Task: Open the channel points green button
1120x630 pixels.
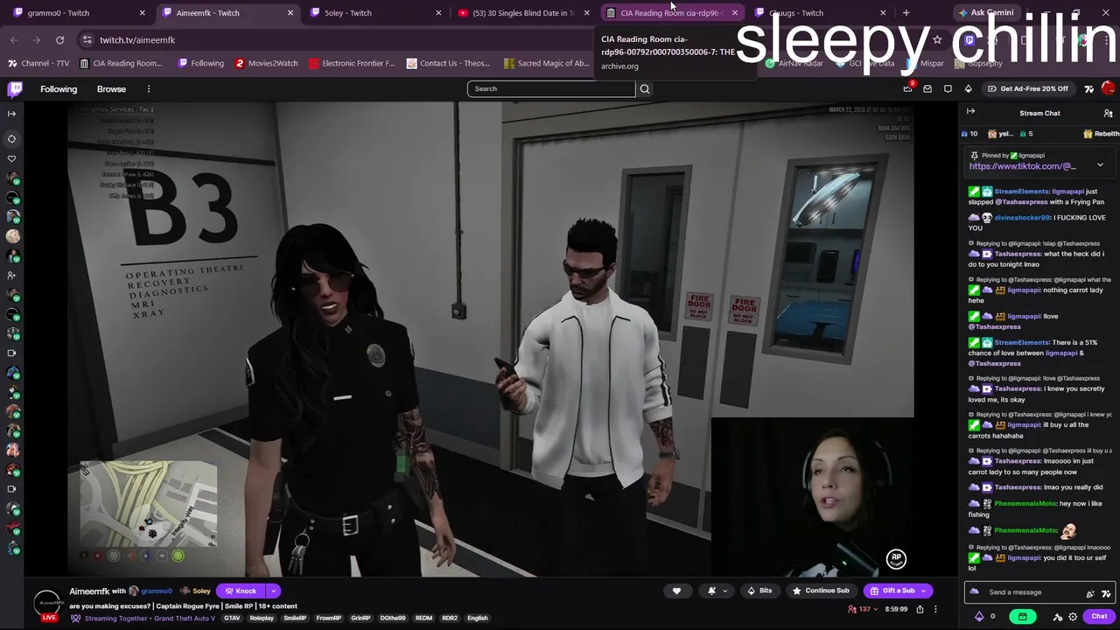Action: coord(1022,617)
